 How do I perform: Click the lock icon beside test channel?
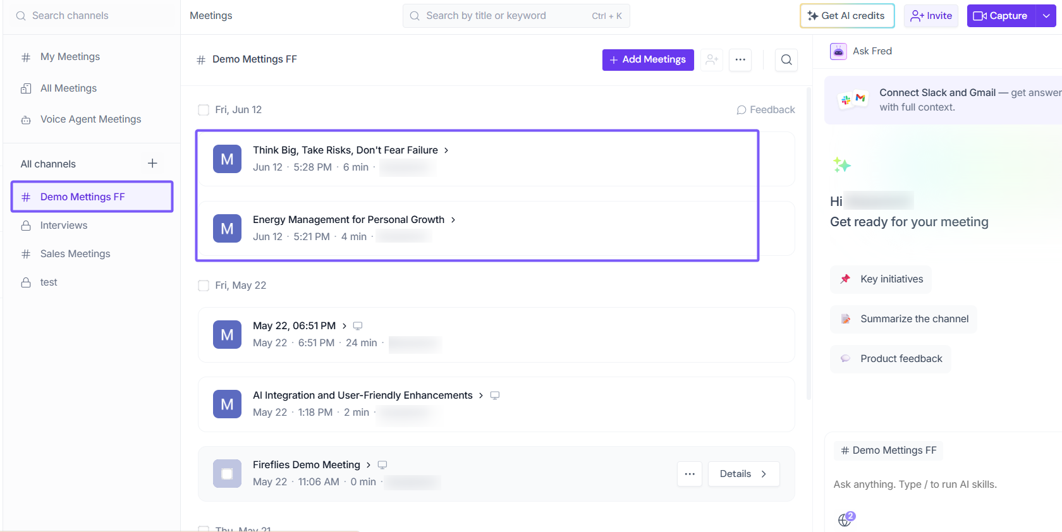tap(26, 282)
